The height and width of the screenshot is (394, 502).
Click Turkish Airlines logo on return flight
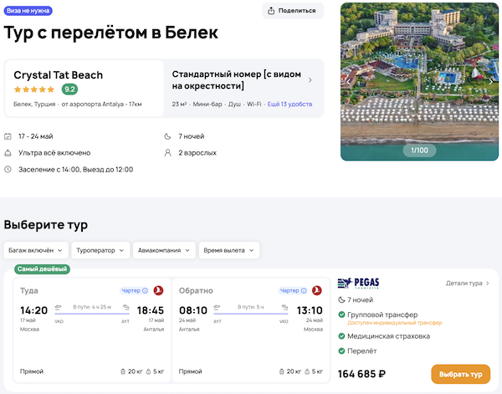pyautogui.click(x=317, y=290)
